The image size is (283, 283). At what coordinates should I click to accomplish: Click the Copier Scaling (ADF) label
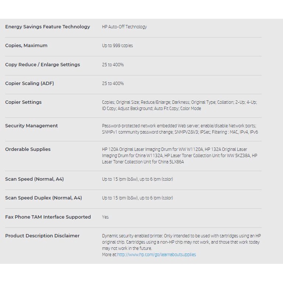[29, 84]
